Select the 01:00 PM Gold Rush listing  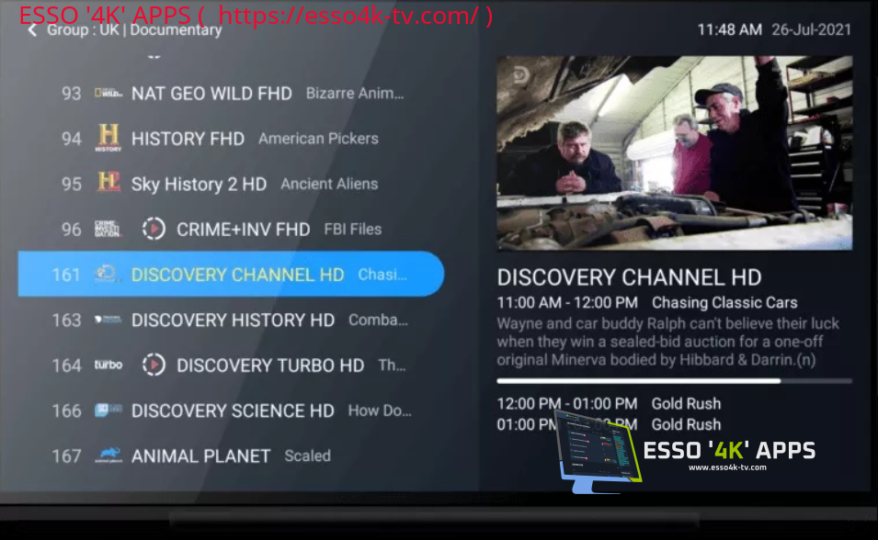[610, 424]
